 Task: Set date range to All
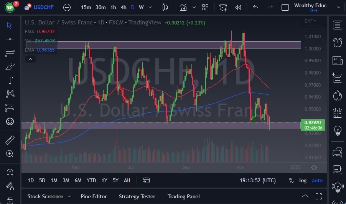127,180
